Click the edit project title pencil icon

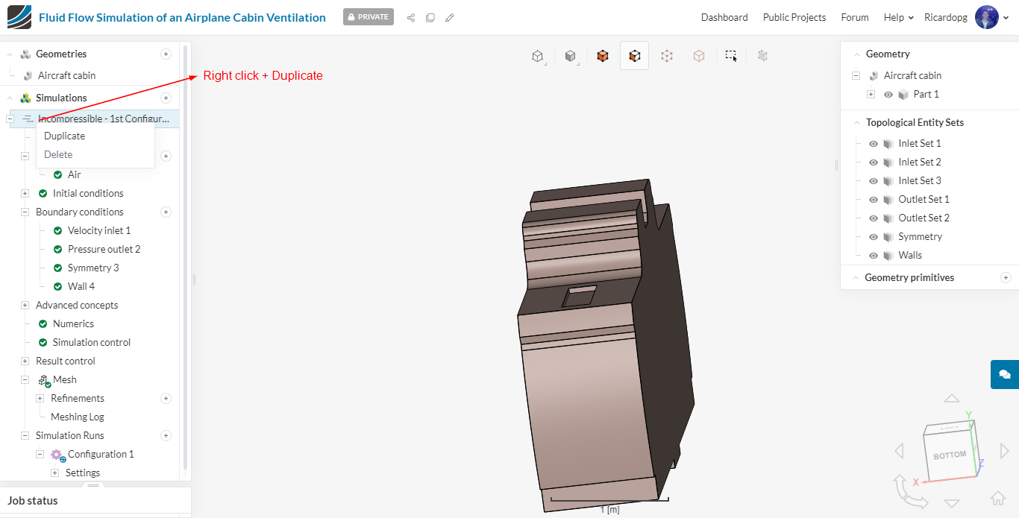pyautogui.click(x=450, y=18)
